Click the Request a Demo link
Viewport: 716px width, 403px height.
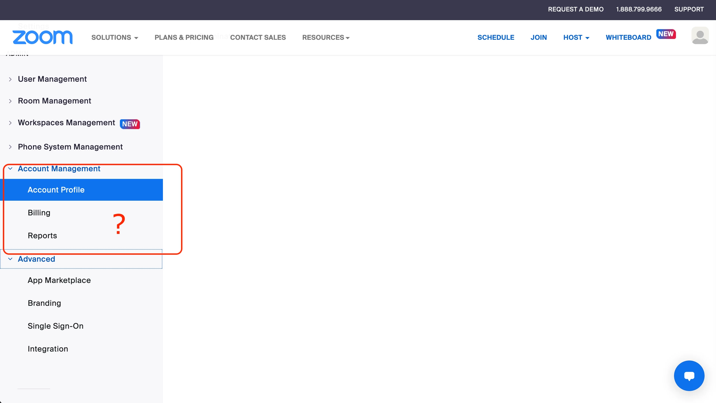(575, 9)
